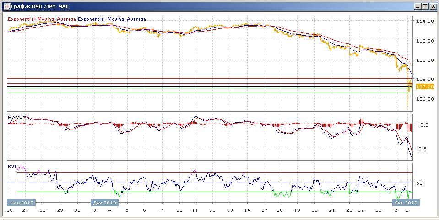Click the 106.00 price axis label
The image size is (439, 220).
[x=423, y=99]
